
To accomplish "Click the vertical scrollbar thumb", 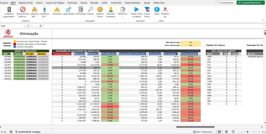I will (265, 33).
